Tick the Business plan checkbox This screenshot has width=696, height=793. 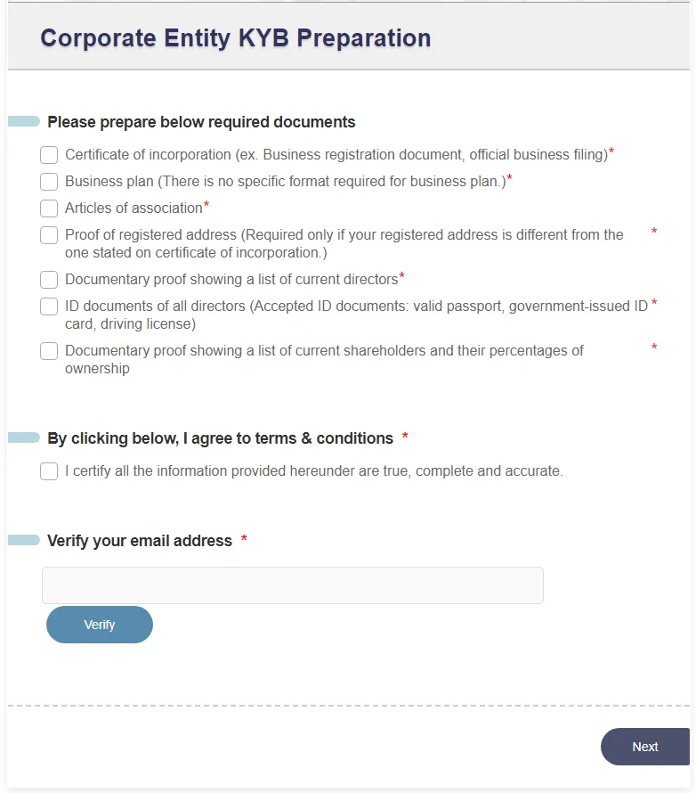[49, 182]
